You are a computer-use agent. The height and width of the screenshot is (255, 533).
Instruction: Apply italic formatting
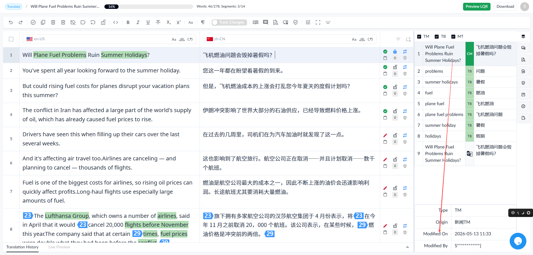(x=138, y=22)
